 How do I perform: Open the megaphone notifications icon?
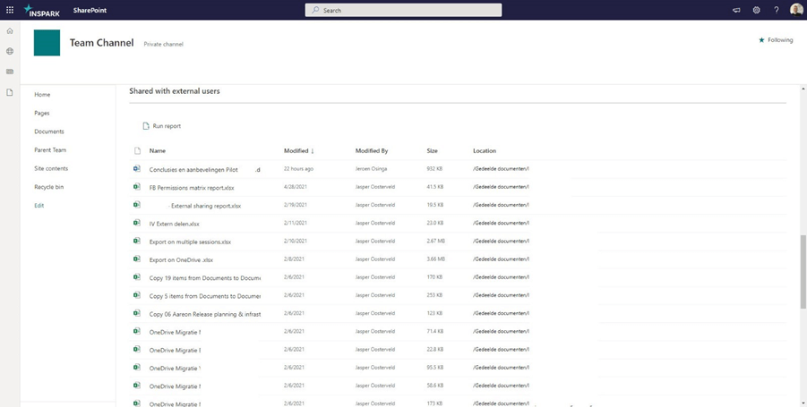(736, 10)
